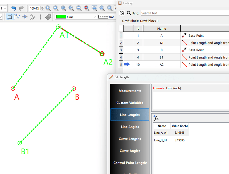The width and height of the screenshot is (229, 174).
Task: Open the Dot line type dropdown
Action: [x=106, y=17]
